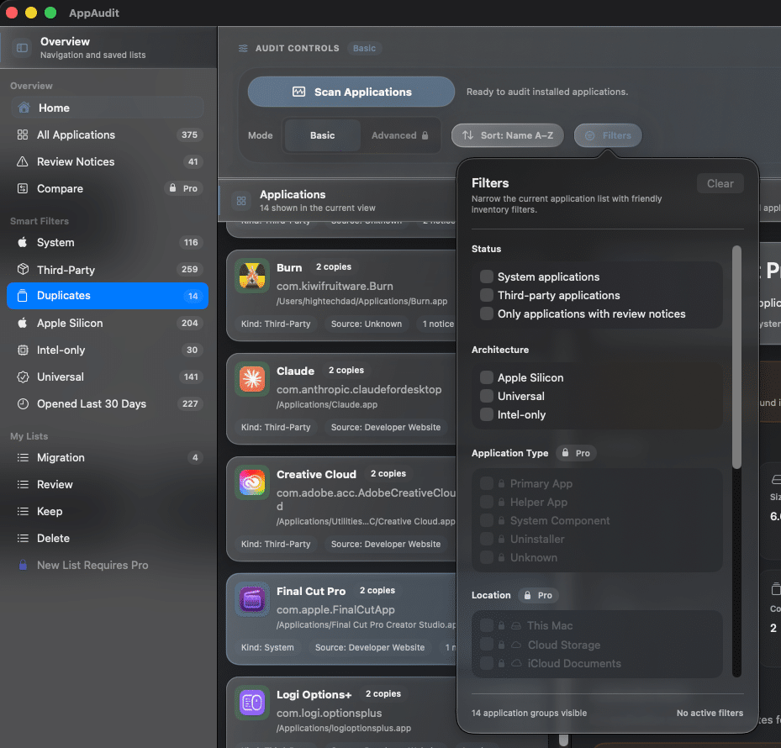Check Only applications with review notices
The height and width of the screenshot is (748, 781).
click(x=486, y=313)
